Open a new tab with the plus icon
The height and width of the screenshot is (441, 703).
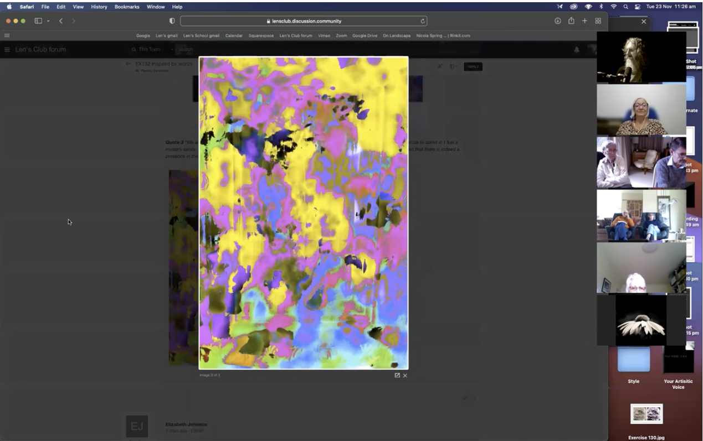tap(584, 21)
